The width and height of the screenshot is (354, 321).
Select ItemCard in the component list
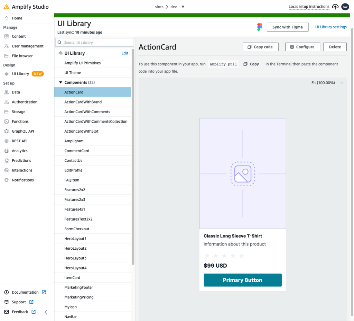coord(73,277)
